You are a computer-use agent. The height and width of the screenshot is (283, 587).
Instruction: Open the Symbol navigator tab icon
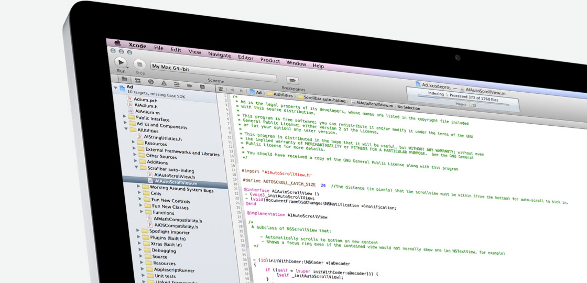138,81
